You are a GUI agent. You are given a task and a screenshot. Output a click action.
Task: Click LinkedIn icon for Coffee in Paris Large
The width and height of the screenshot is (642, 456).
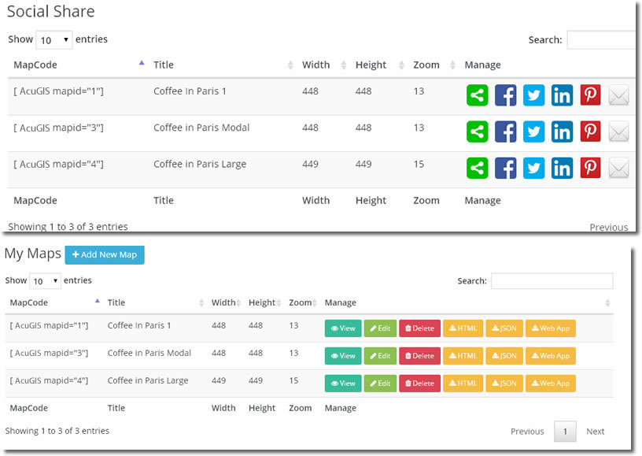pyautogui.click(x=562, y=168)
